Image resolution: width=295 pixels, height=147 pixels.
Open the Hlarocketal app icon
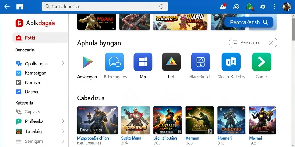pos(201,62)
